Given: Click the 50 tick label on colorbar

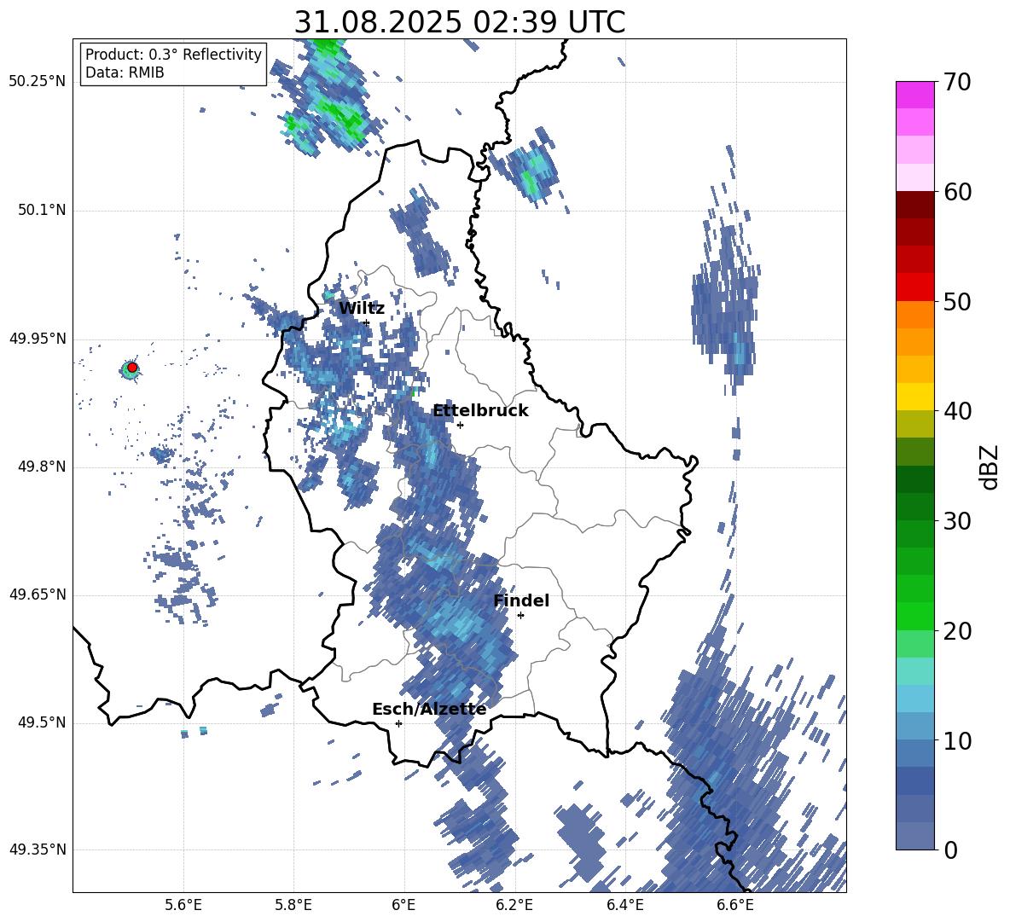Looking at the screenshot, I should pos(957,302).
